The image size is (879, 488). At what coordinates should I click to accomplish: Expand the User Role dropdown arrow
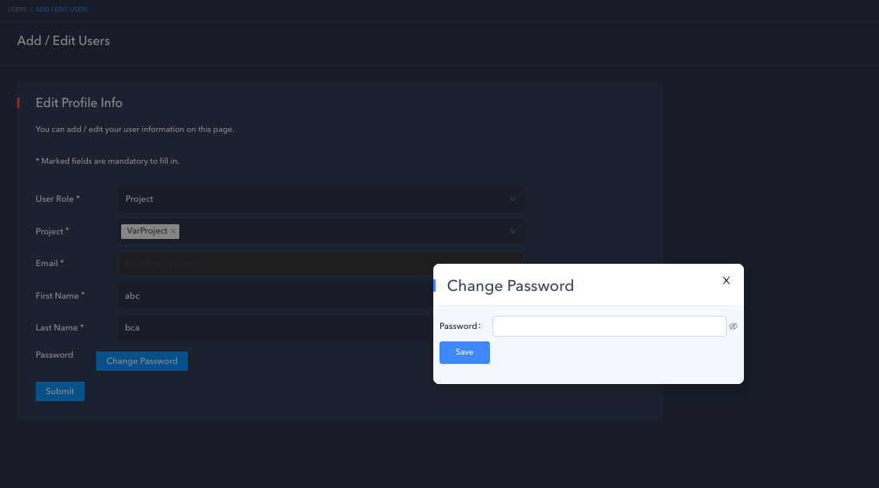[x=513, y=199]
